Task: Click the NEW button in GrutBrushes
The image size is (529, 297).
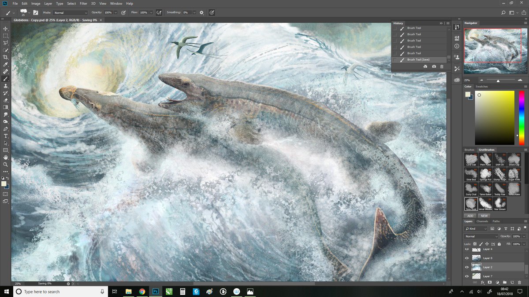Action: (484, 216)
